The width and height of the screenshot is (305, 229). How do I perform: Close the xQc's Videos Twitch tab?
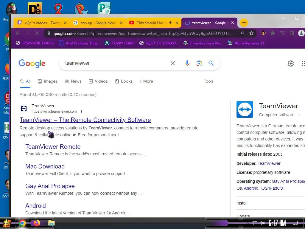65,23
